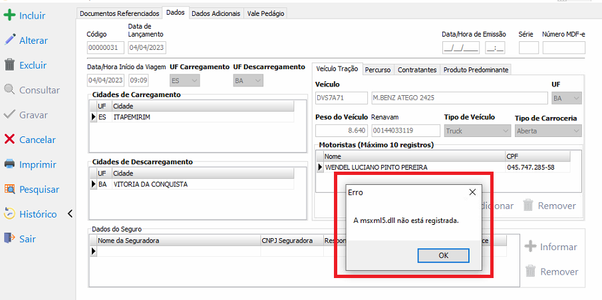
Task: Open the Vale Pedágio tab
Action: 265,13
